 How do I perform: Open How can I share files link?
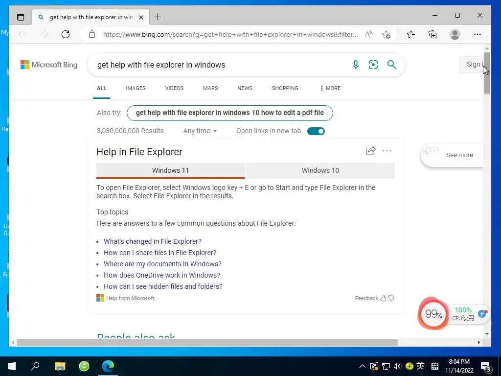click(160, 253)
